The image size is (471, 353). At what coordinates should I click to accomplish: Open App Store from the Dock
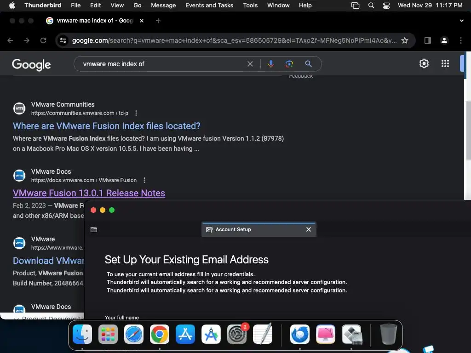[185, 334]
